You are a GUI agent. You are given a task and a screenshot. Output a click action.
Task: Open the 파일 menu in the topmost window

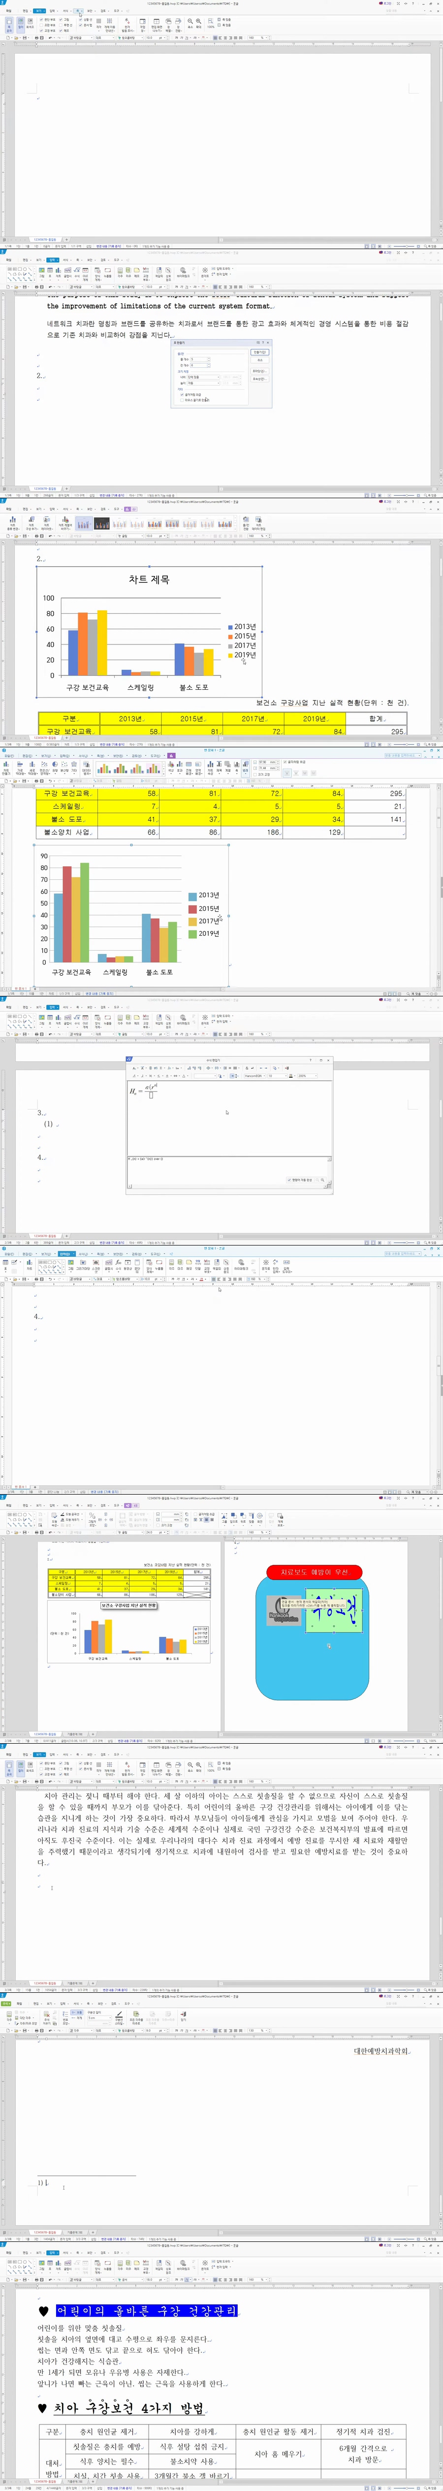(8, 11)
